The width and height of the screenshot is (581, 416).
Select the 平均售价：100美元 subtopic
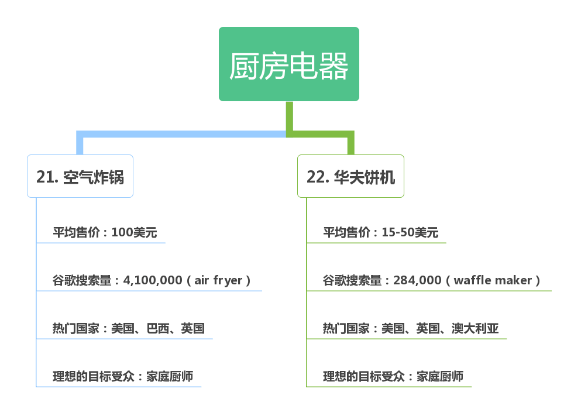(x=105, y=232)
